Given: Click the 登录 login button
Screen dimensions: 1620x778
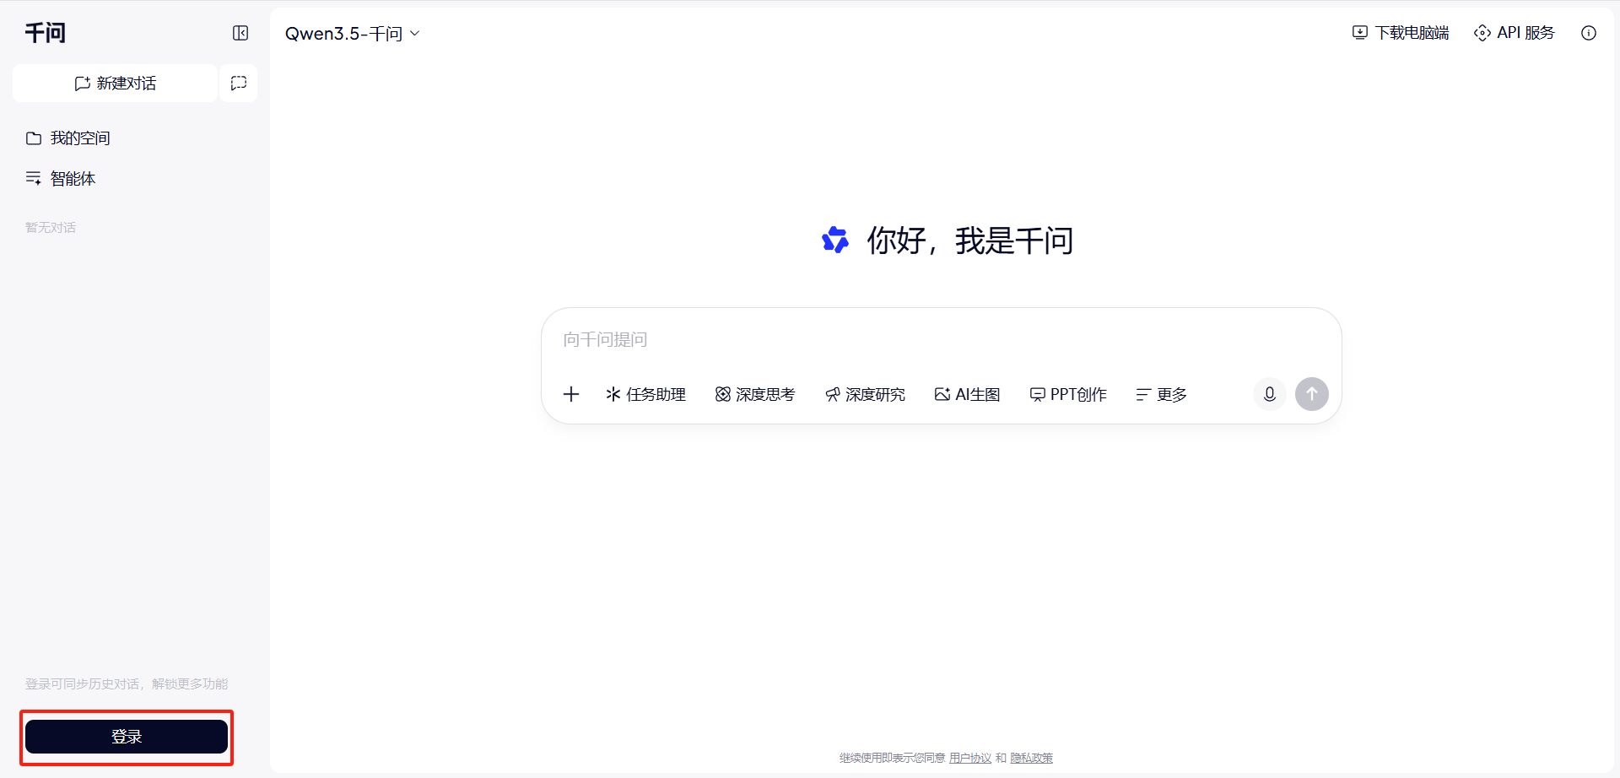Looking at the screenshot, I should tap(127, 737).
